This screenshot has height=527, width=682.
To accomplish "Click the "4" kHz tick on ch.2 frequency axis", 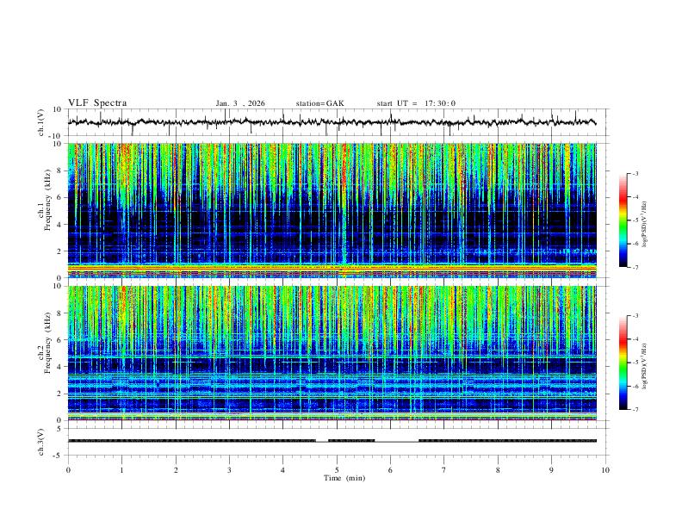I will pos(60,367).
